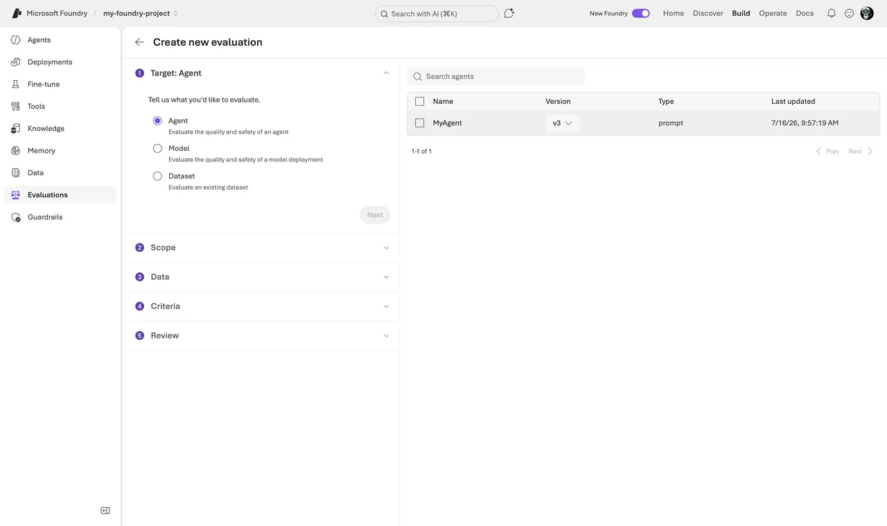Image resolution: width=887 pixels, height=526 pixels.
Task: Open the Deployments sidebar icon
Action: coord(15,62)
